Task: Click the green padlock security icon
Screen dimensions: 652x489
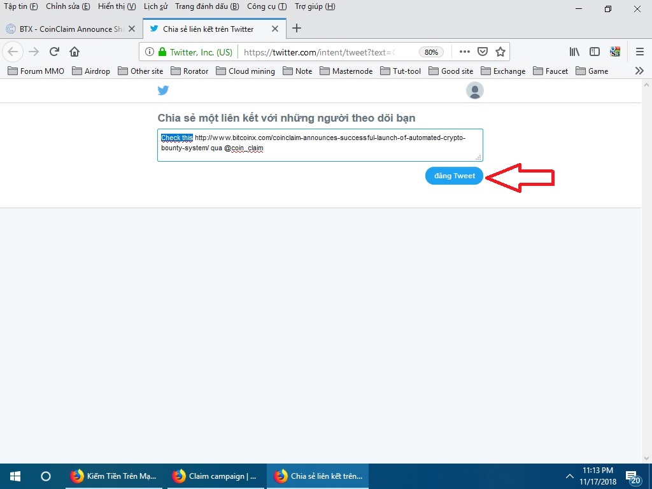Action: click(162, 52)
